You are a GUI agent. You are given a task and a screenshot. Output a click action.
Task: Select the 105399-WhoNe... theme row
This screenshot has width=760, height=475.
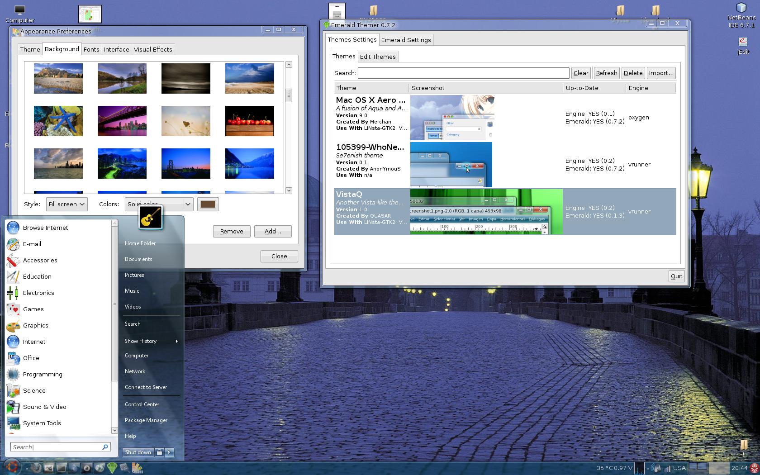click(505, 164)
